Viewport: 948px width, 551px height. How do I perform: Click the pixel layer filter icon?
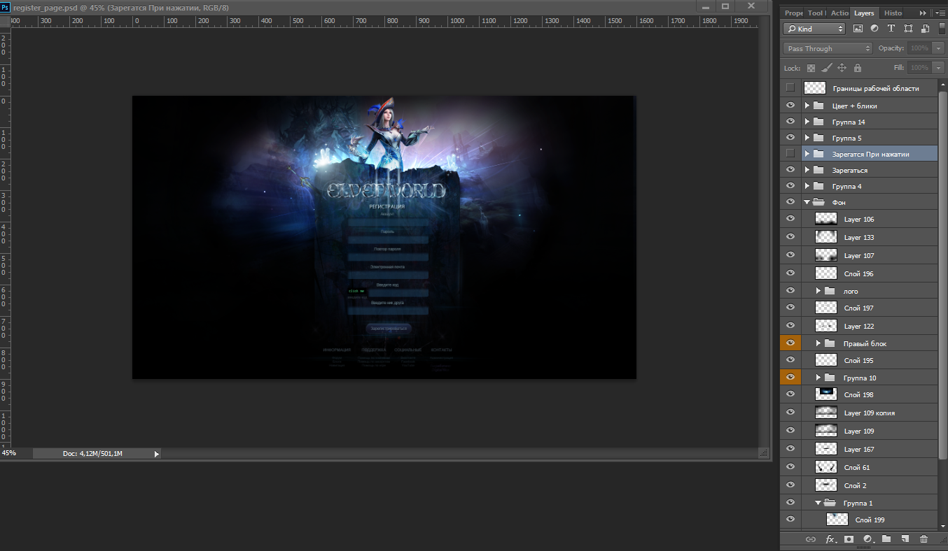coord(858,29)
